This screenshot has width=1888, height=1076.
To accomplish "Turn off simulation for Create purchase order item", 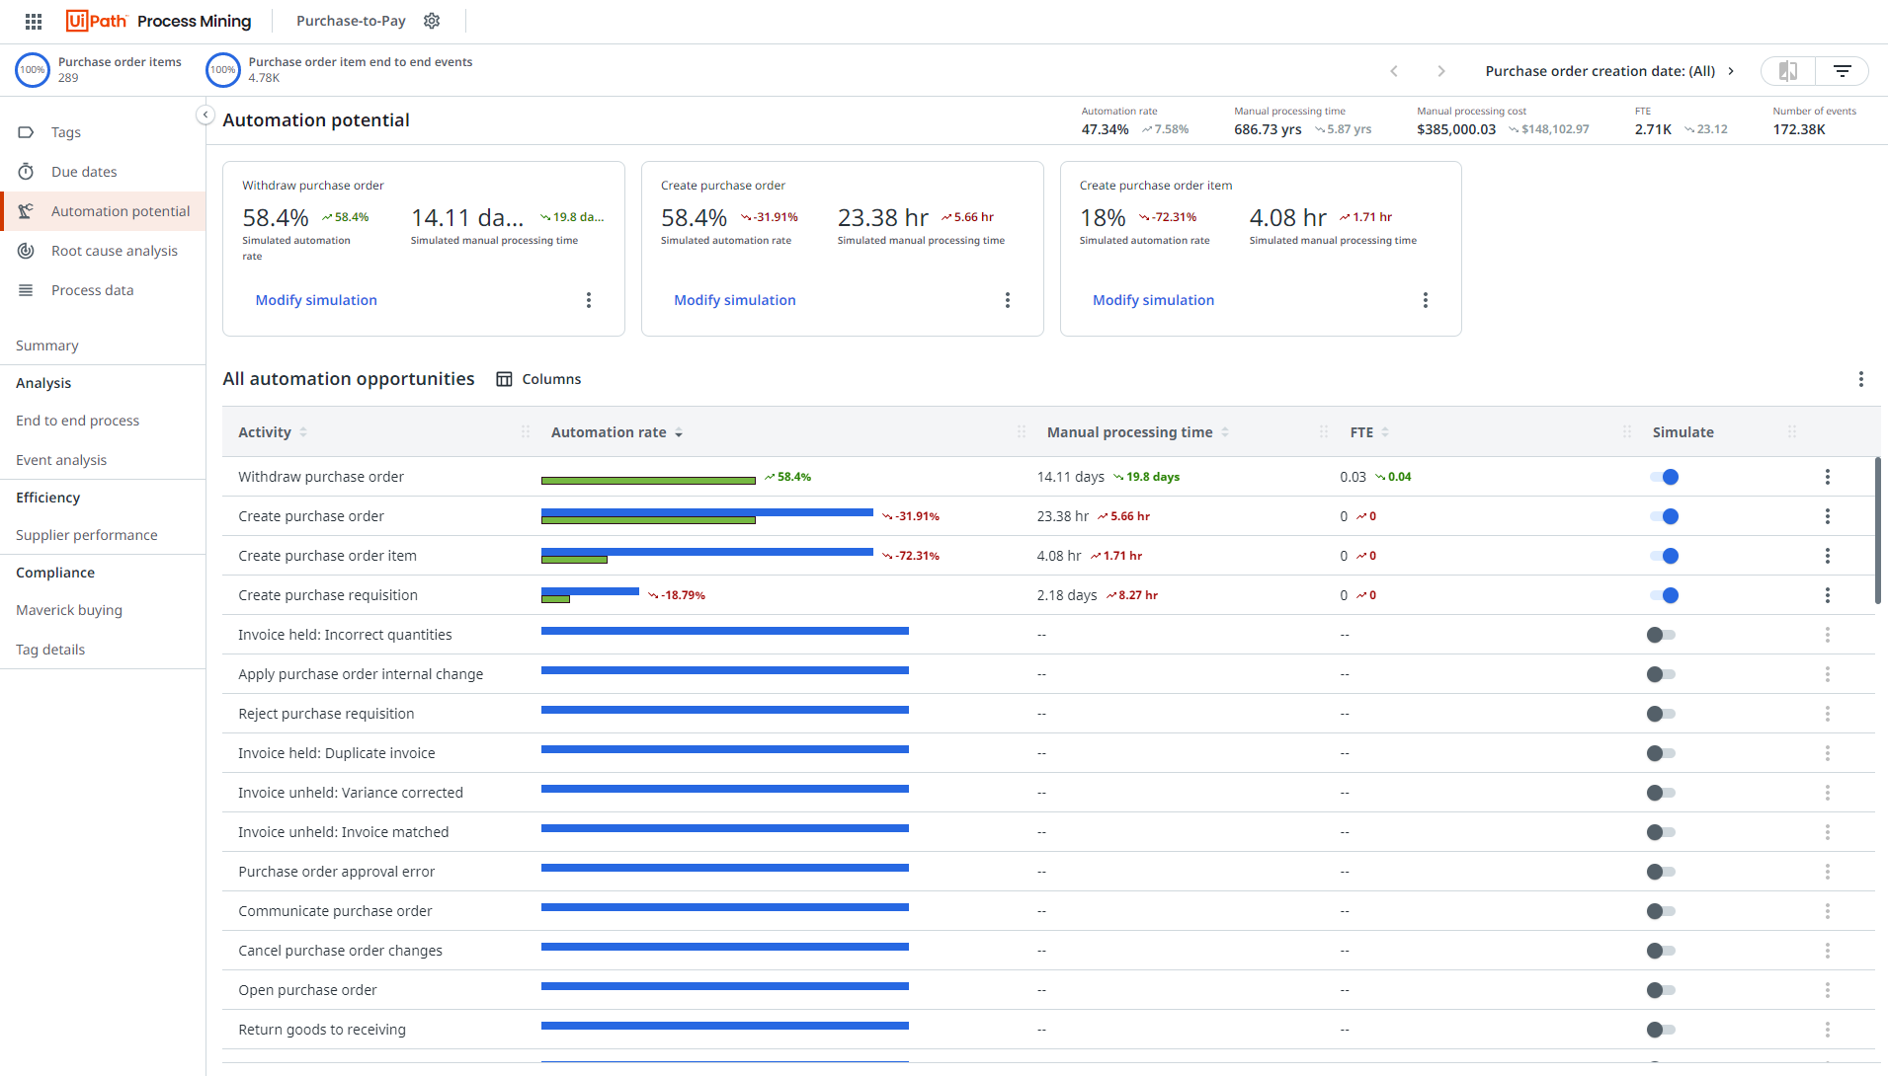I will 1664,556.
